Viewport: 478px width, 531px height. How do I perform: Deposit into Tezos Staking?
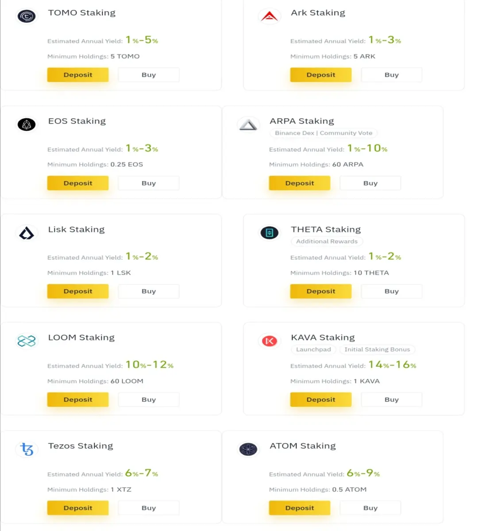click(78, 508)
